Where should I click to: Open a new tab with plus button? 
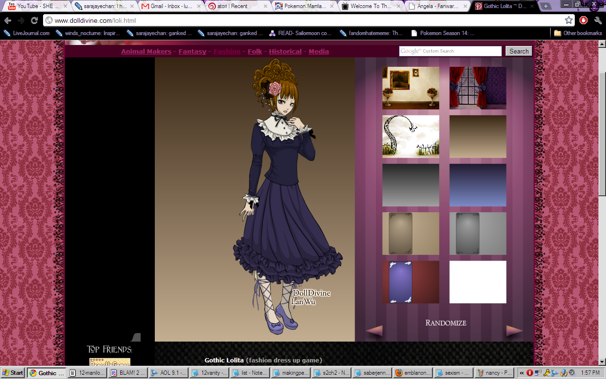[546, 6]
